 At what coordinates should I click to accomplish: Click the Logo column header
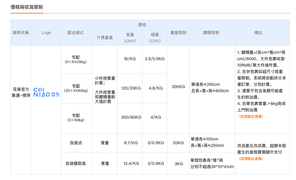(x=46, y=33)
